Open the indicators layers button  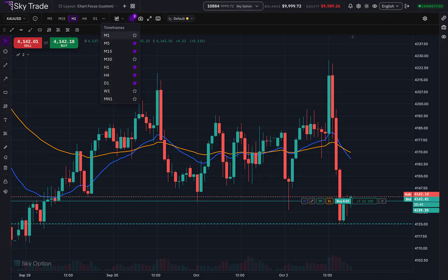point(132,19)
